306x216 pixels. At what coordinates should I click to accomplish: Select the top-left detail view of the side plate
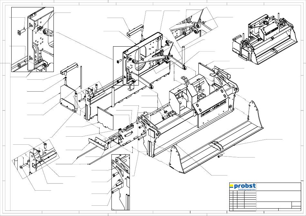point(33,40)
